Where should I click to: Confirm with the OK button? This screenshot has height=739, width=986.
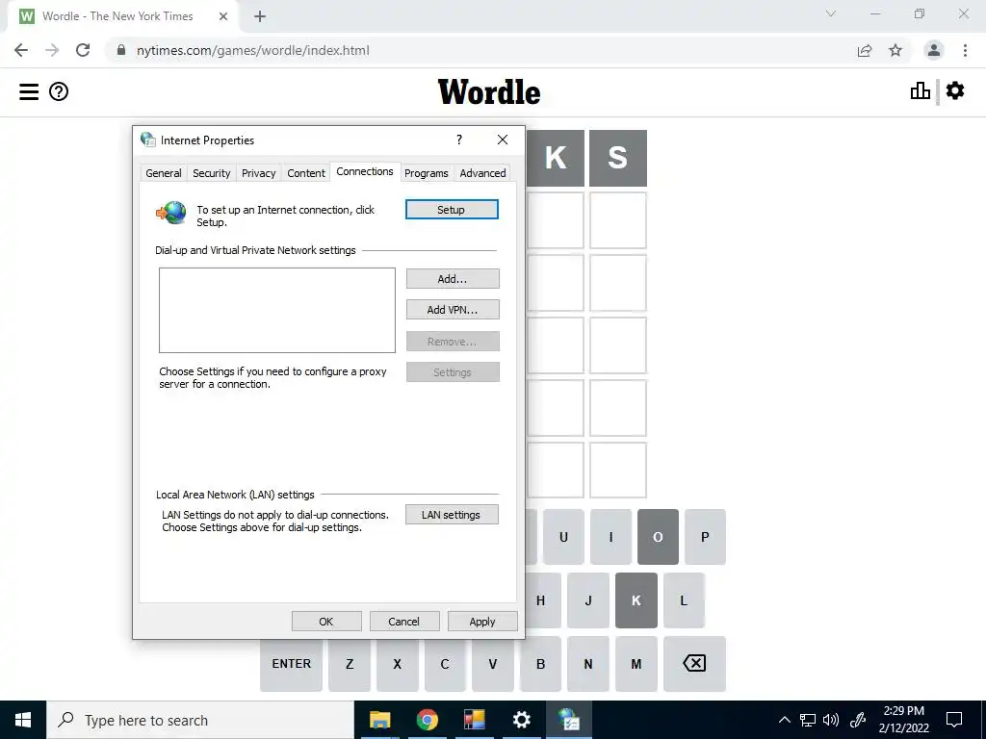coord(326,622)
